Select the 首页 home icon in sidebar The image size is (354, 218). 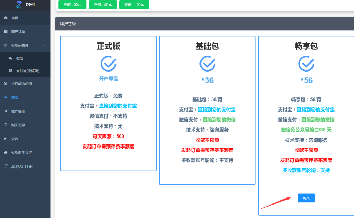click(x=5, y=17)
